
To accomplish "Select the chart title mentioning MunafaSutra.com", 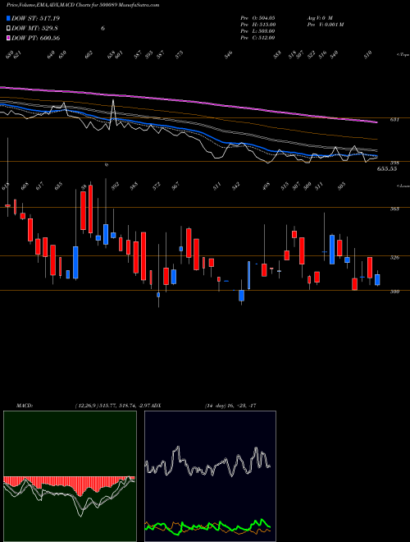I will (83, 5).
